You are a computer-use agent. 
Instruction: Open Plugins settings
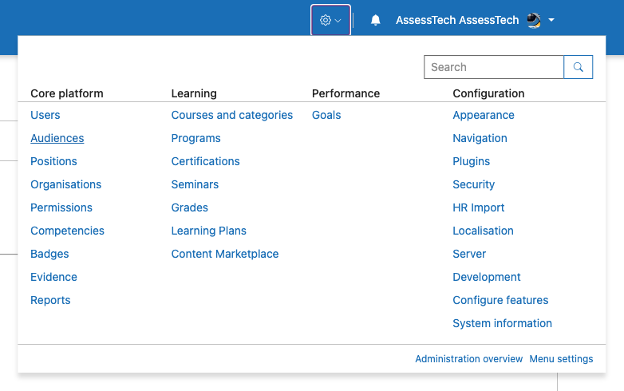click(471, 161)
